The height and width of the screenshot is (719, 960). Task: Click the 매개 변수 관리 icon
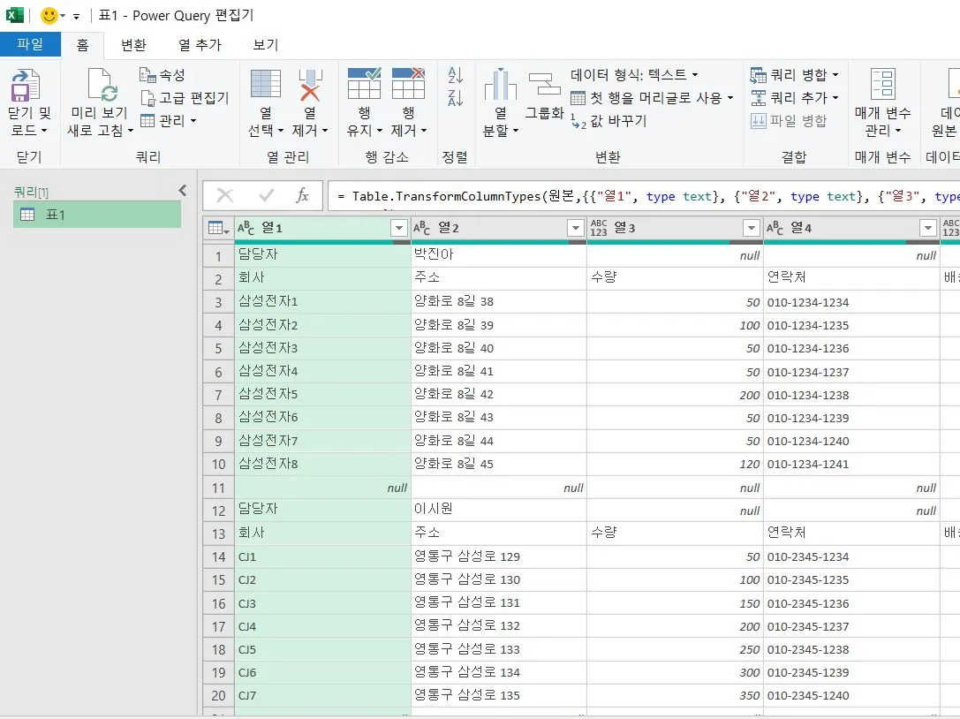(883, 84)
